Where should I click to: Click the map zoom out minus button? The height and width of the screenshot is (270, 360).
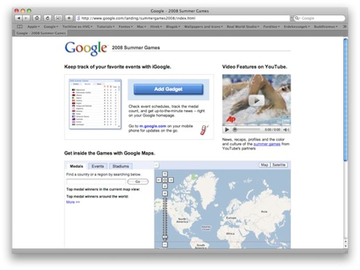click(165, 245)
